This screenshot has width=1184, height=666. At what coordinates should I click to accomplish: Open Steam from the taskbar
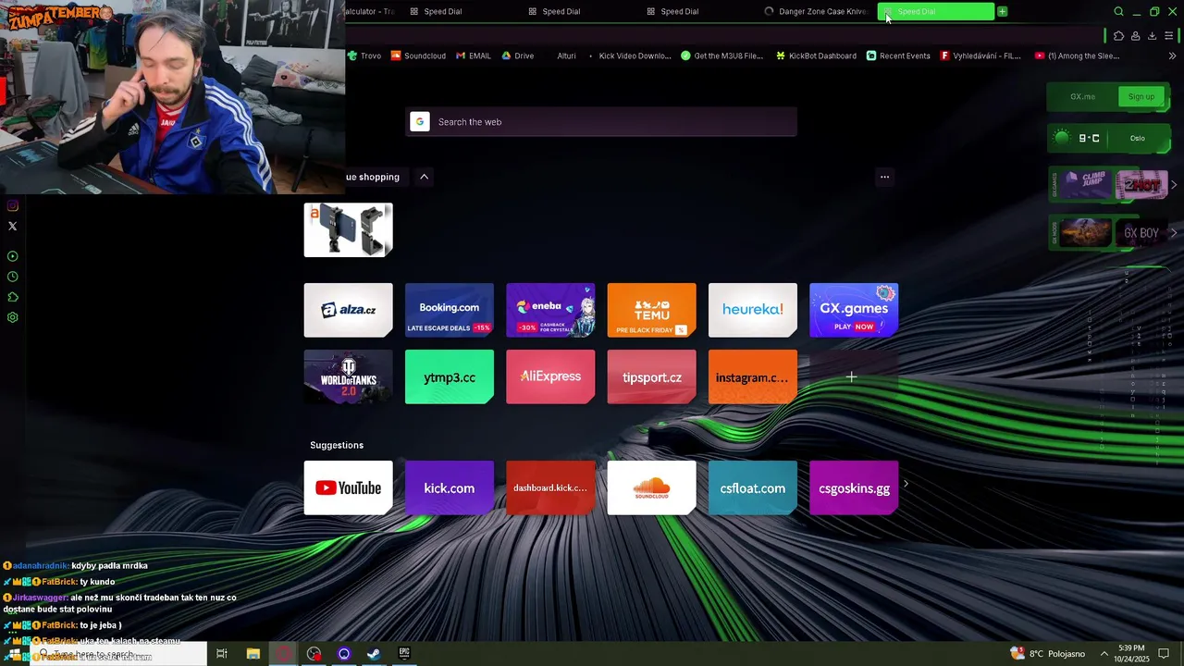click(x=374, y=654)
